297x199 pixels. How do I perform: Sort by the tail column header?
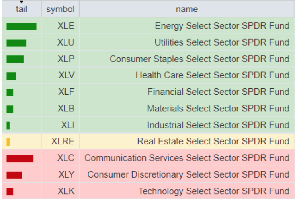21,9
